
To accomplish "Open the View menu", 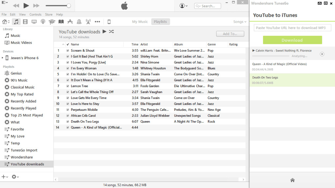I will click(x=22, y=14).
